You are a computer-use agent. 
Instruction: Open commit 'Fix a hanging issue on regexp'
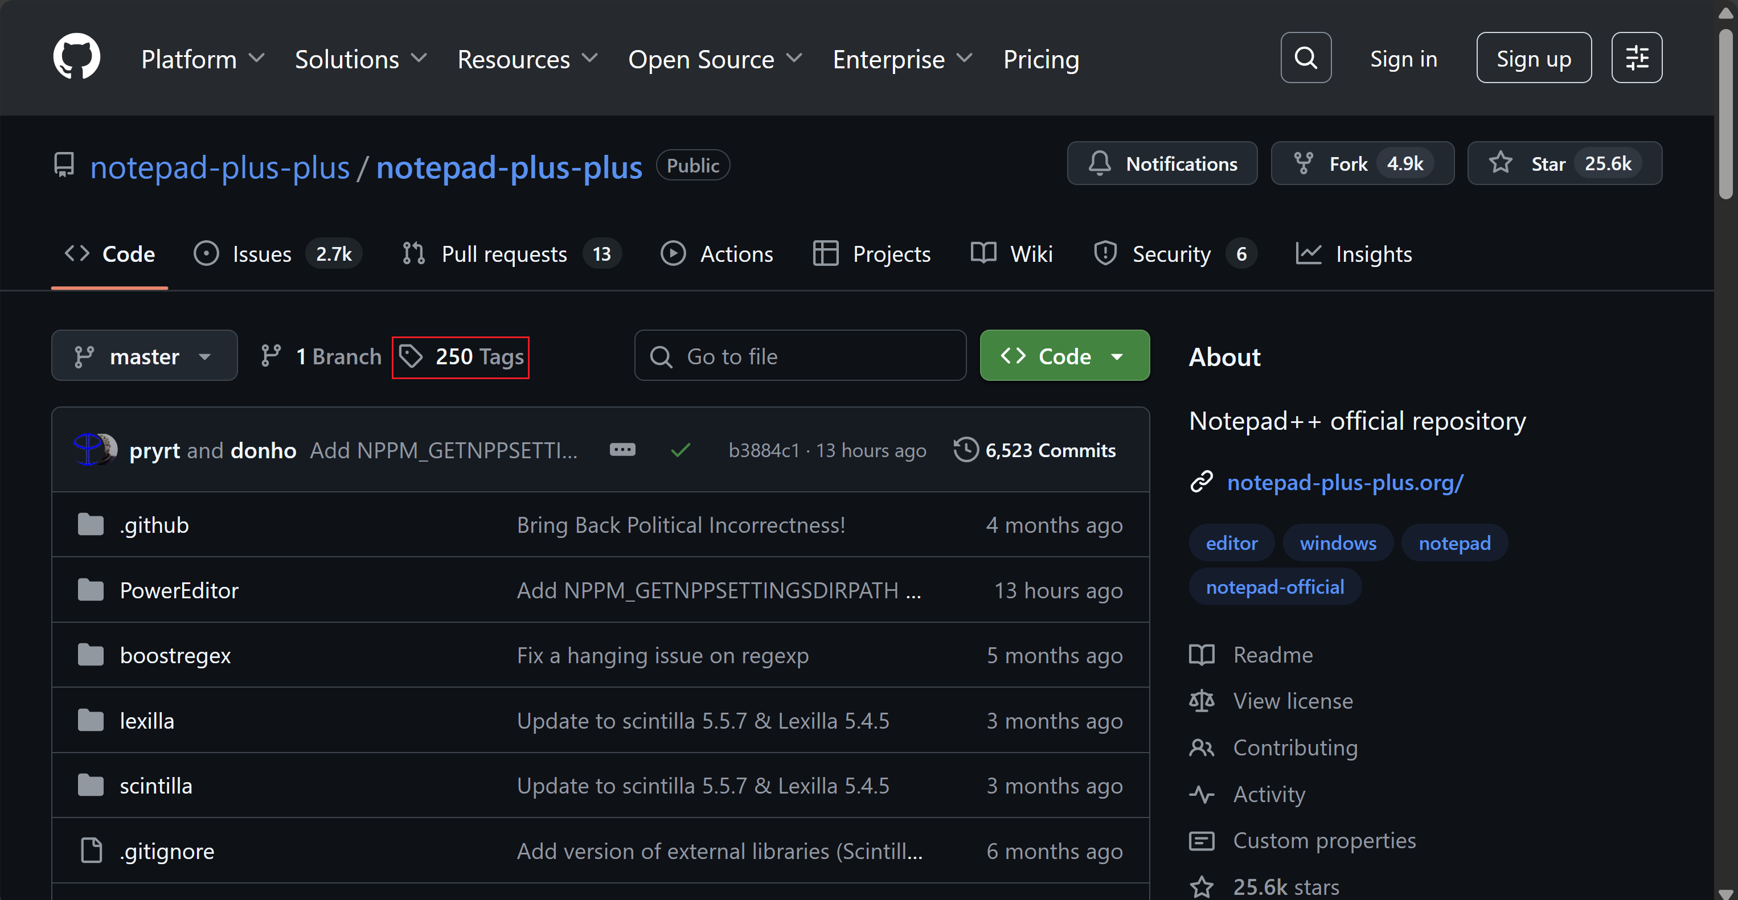662,655
